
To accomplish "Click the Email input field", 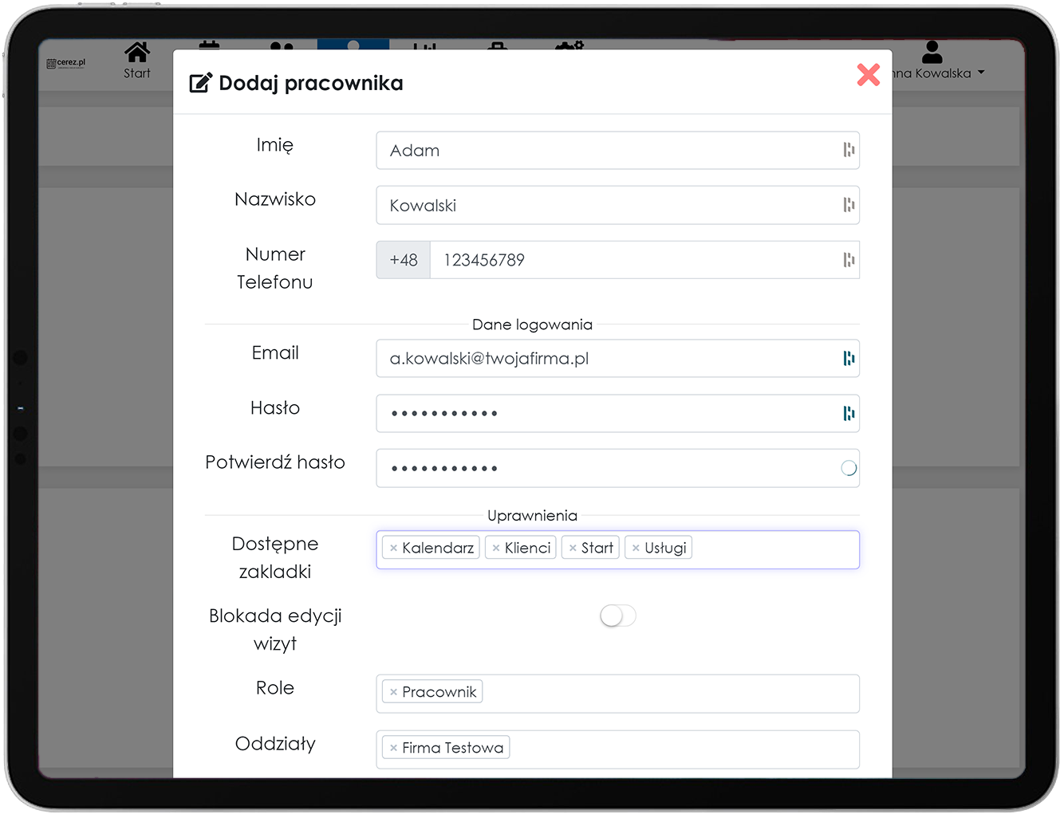I will coord(606,359).
